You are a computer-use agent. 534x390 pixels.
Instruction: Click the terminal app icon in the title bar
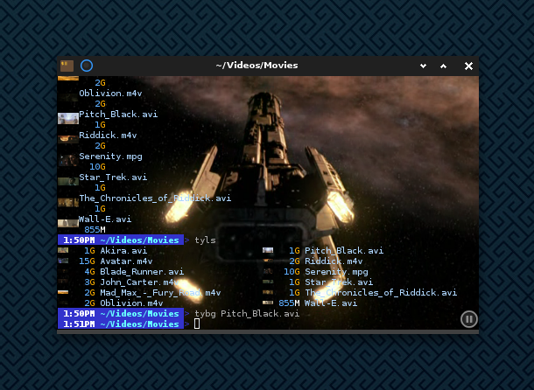(67, 66)
